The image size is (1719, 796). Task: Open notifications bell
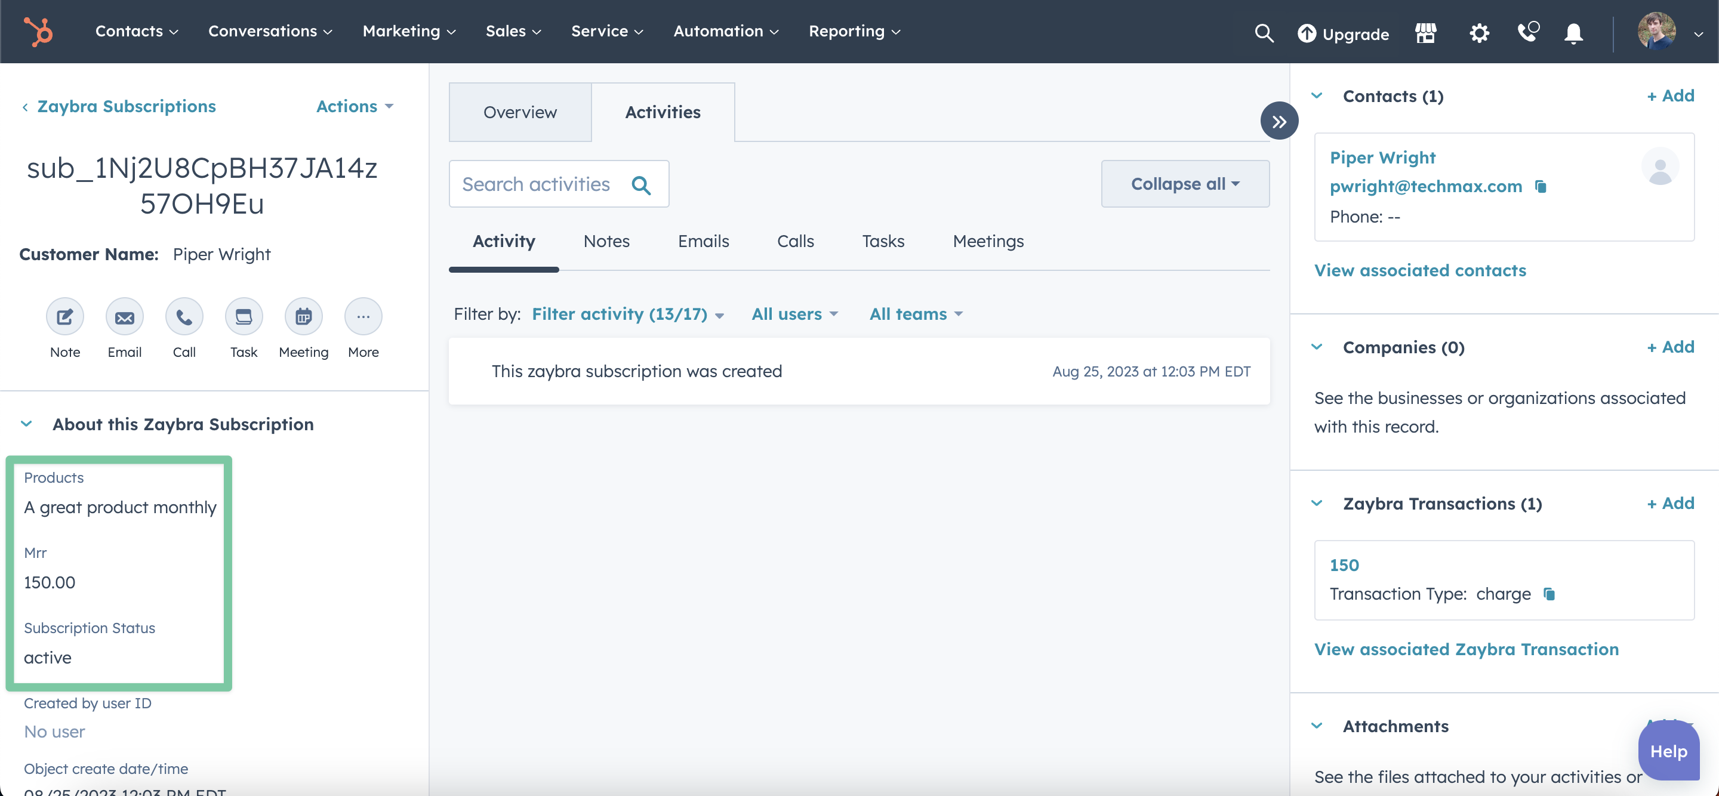pyautogui.click(x=1573, y=33)
